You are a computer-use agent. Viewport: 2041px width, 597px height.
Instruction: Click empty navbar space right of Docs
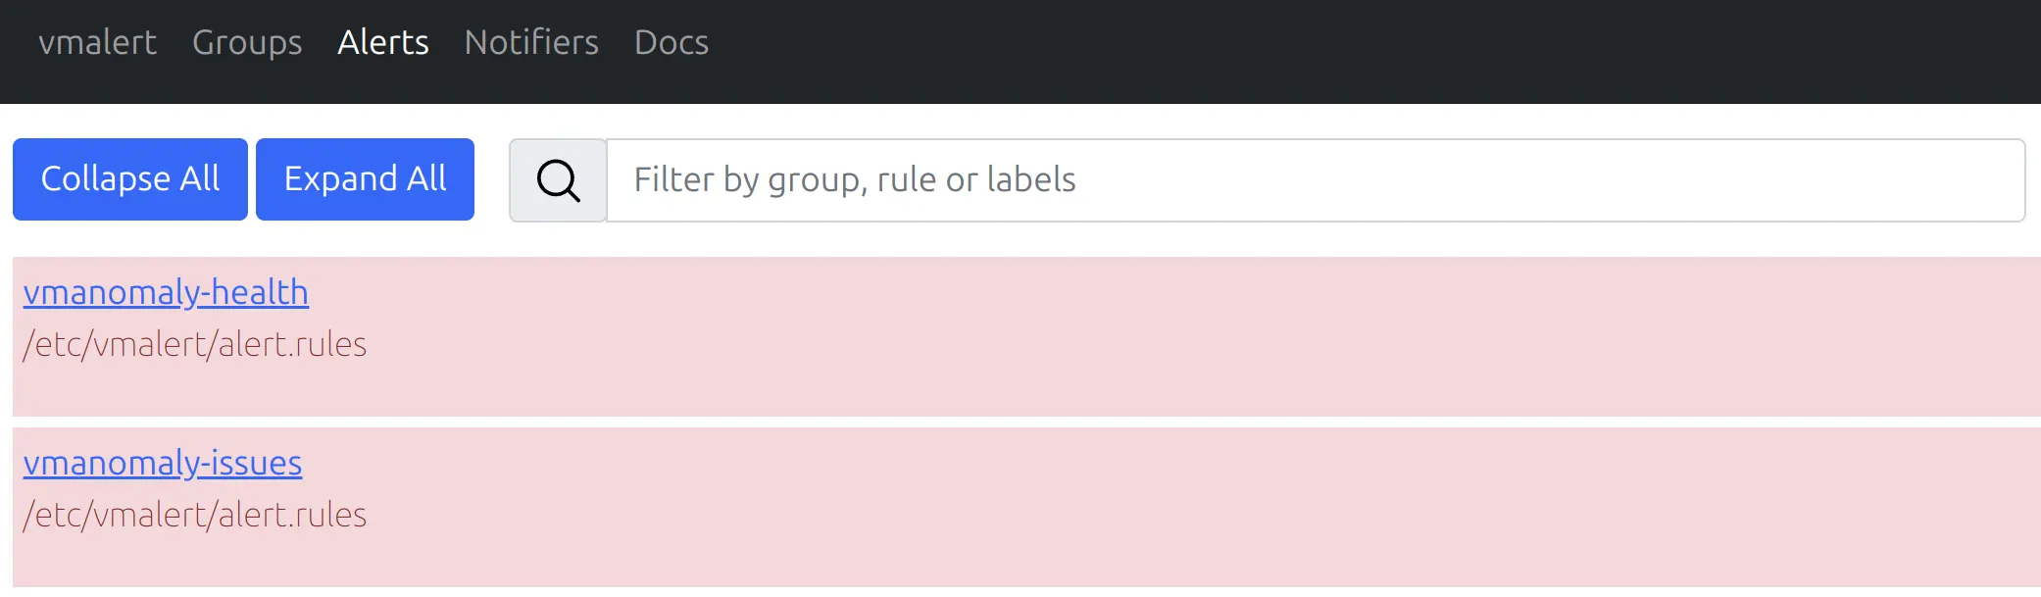pyautogui.click(x=1372, y=49)
